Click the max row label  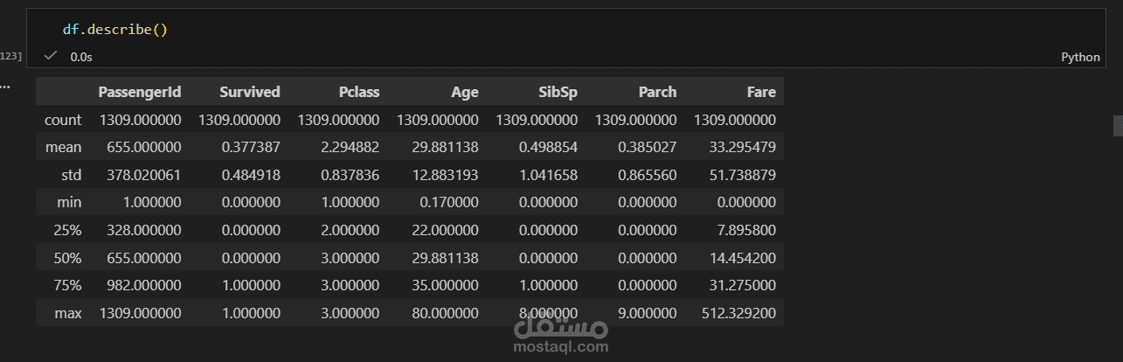(68, 312)
